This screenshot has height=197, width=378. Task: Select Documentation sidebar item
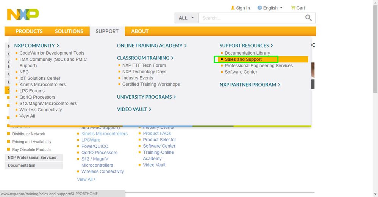click(34, 165)
